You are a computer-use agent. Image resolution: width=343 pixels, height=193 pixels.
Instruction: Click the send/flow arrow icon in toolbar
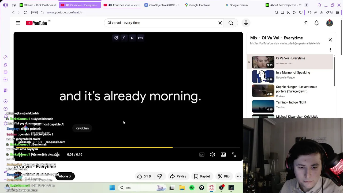coord(294,12)
